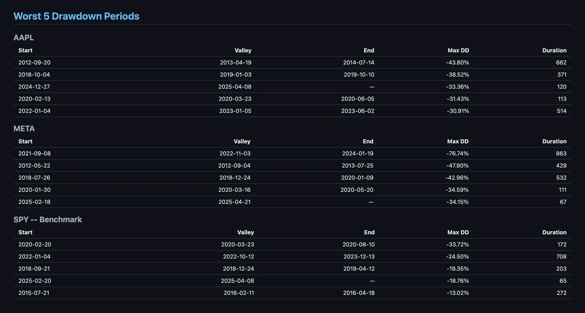Select META valley date 2020-03-16
Image resolution: width=585 pixels, height=313 pixels.
coord(234,190)
